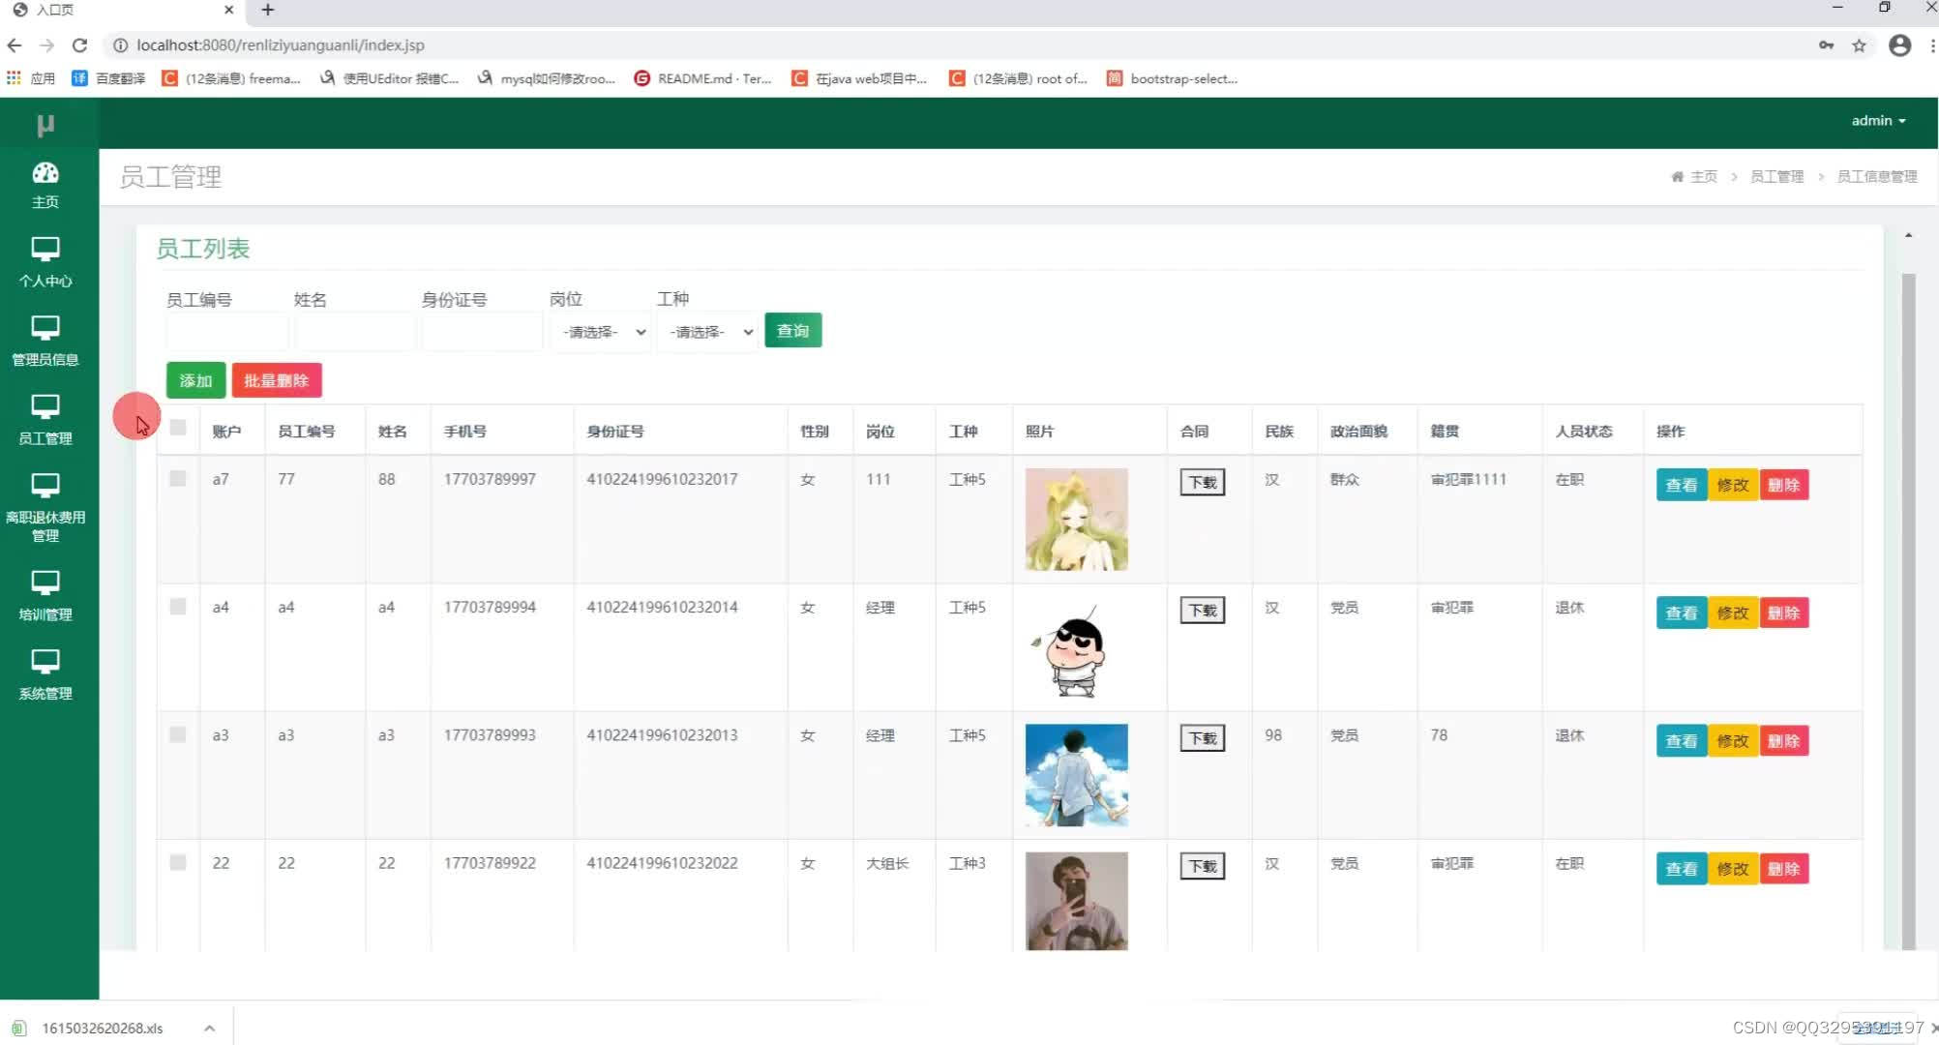Open 员工管理 in the sidebar

point(45,420)
